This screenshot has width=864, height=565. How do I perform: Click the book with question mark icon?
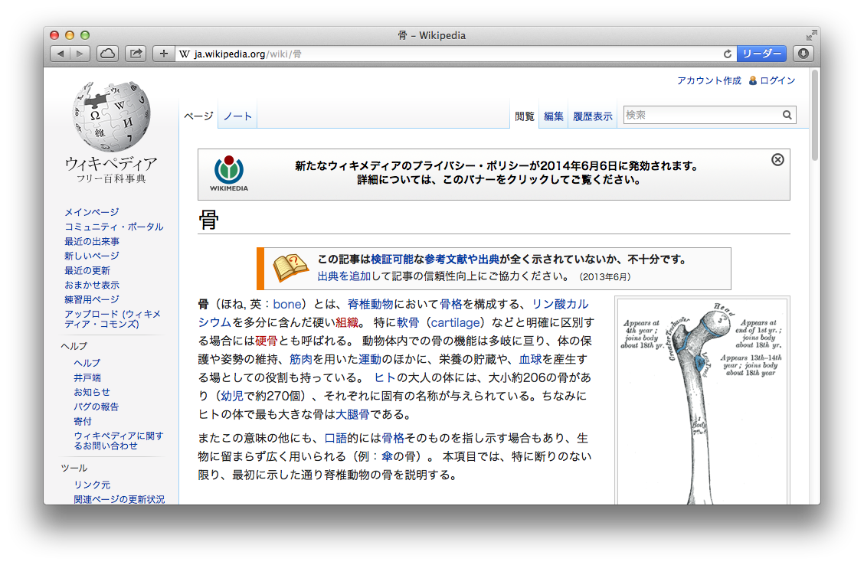(291, 268)
